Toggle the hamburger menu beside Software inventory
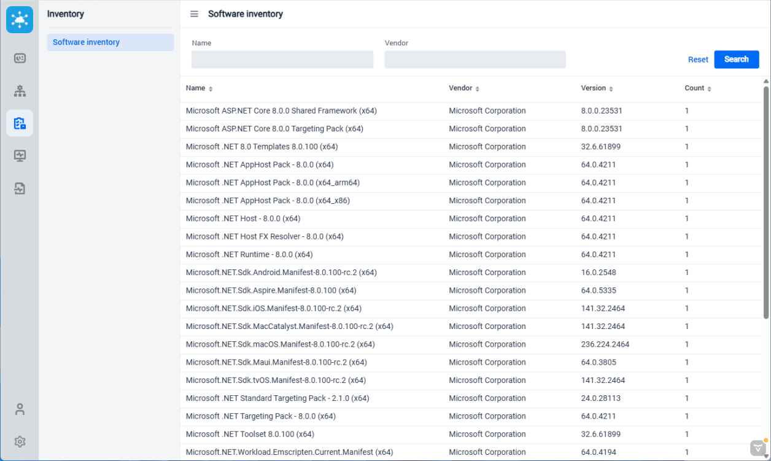Viewport: 771px width, 461px height. click(194, 14)
